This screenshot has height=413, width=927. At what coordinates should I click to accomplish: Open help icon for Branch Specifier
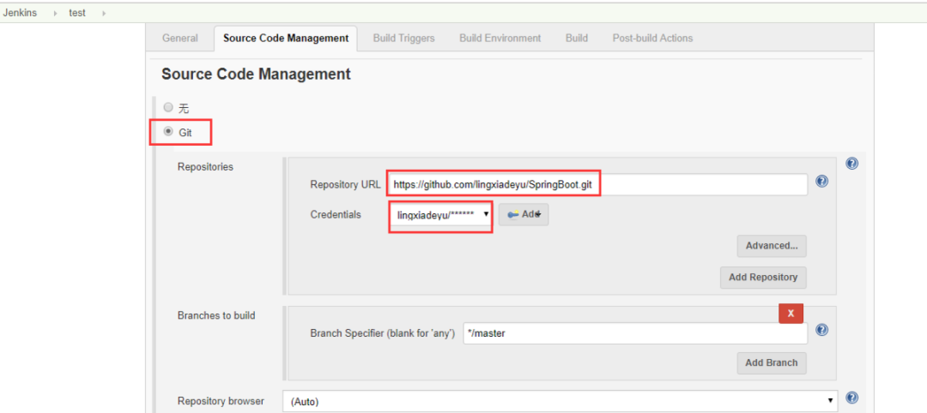pyautogui.click(x=821, y=330)
